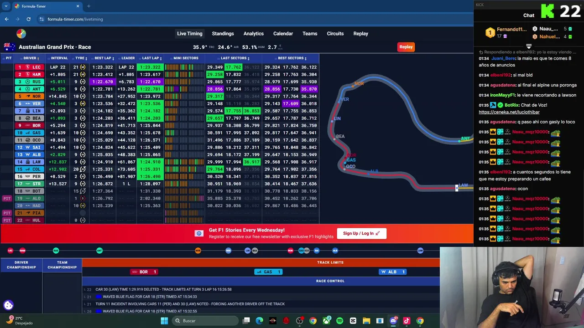Open the Calendar page

[283, 33]
